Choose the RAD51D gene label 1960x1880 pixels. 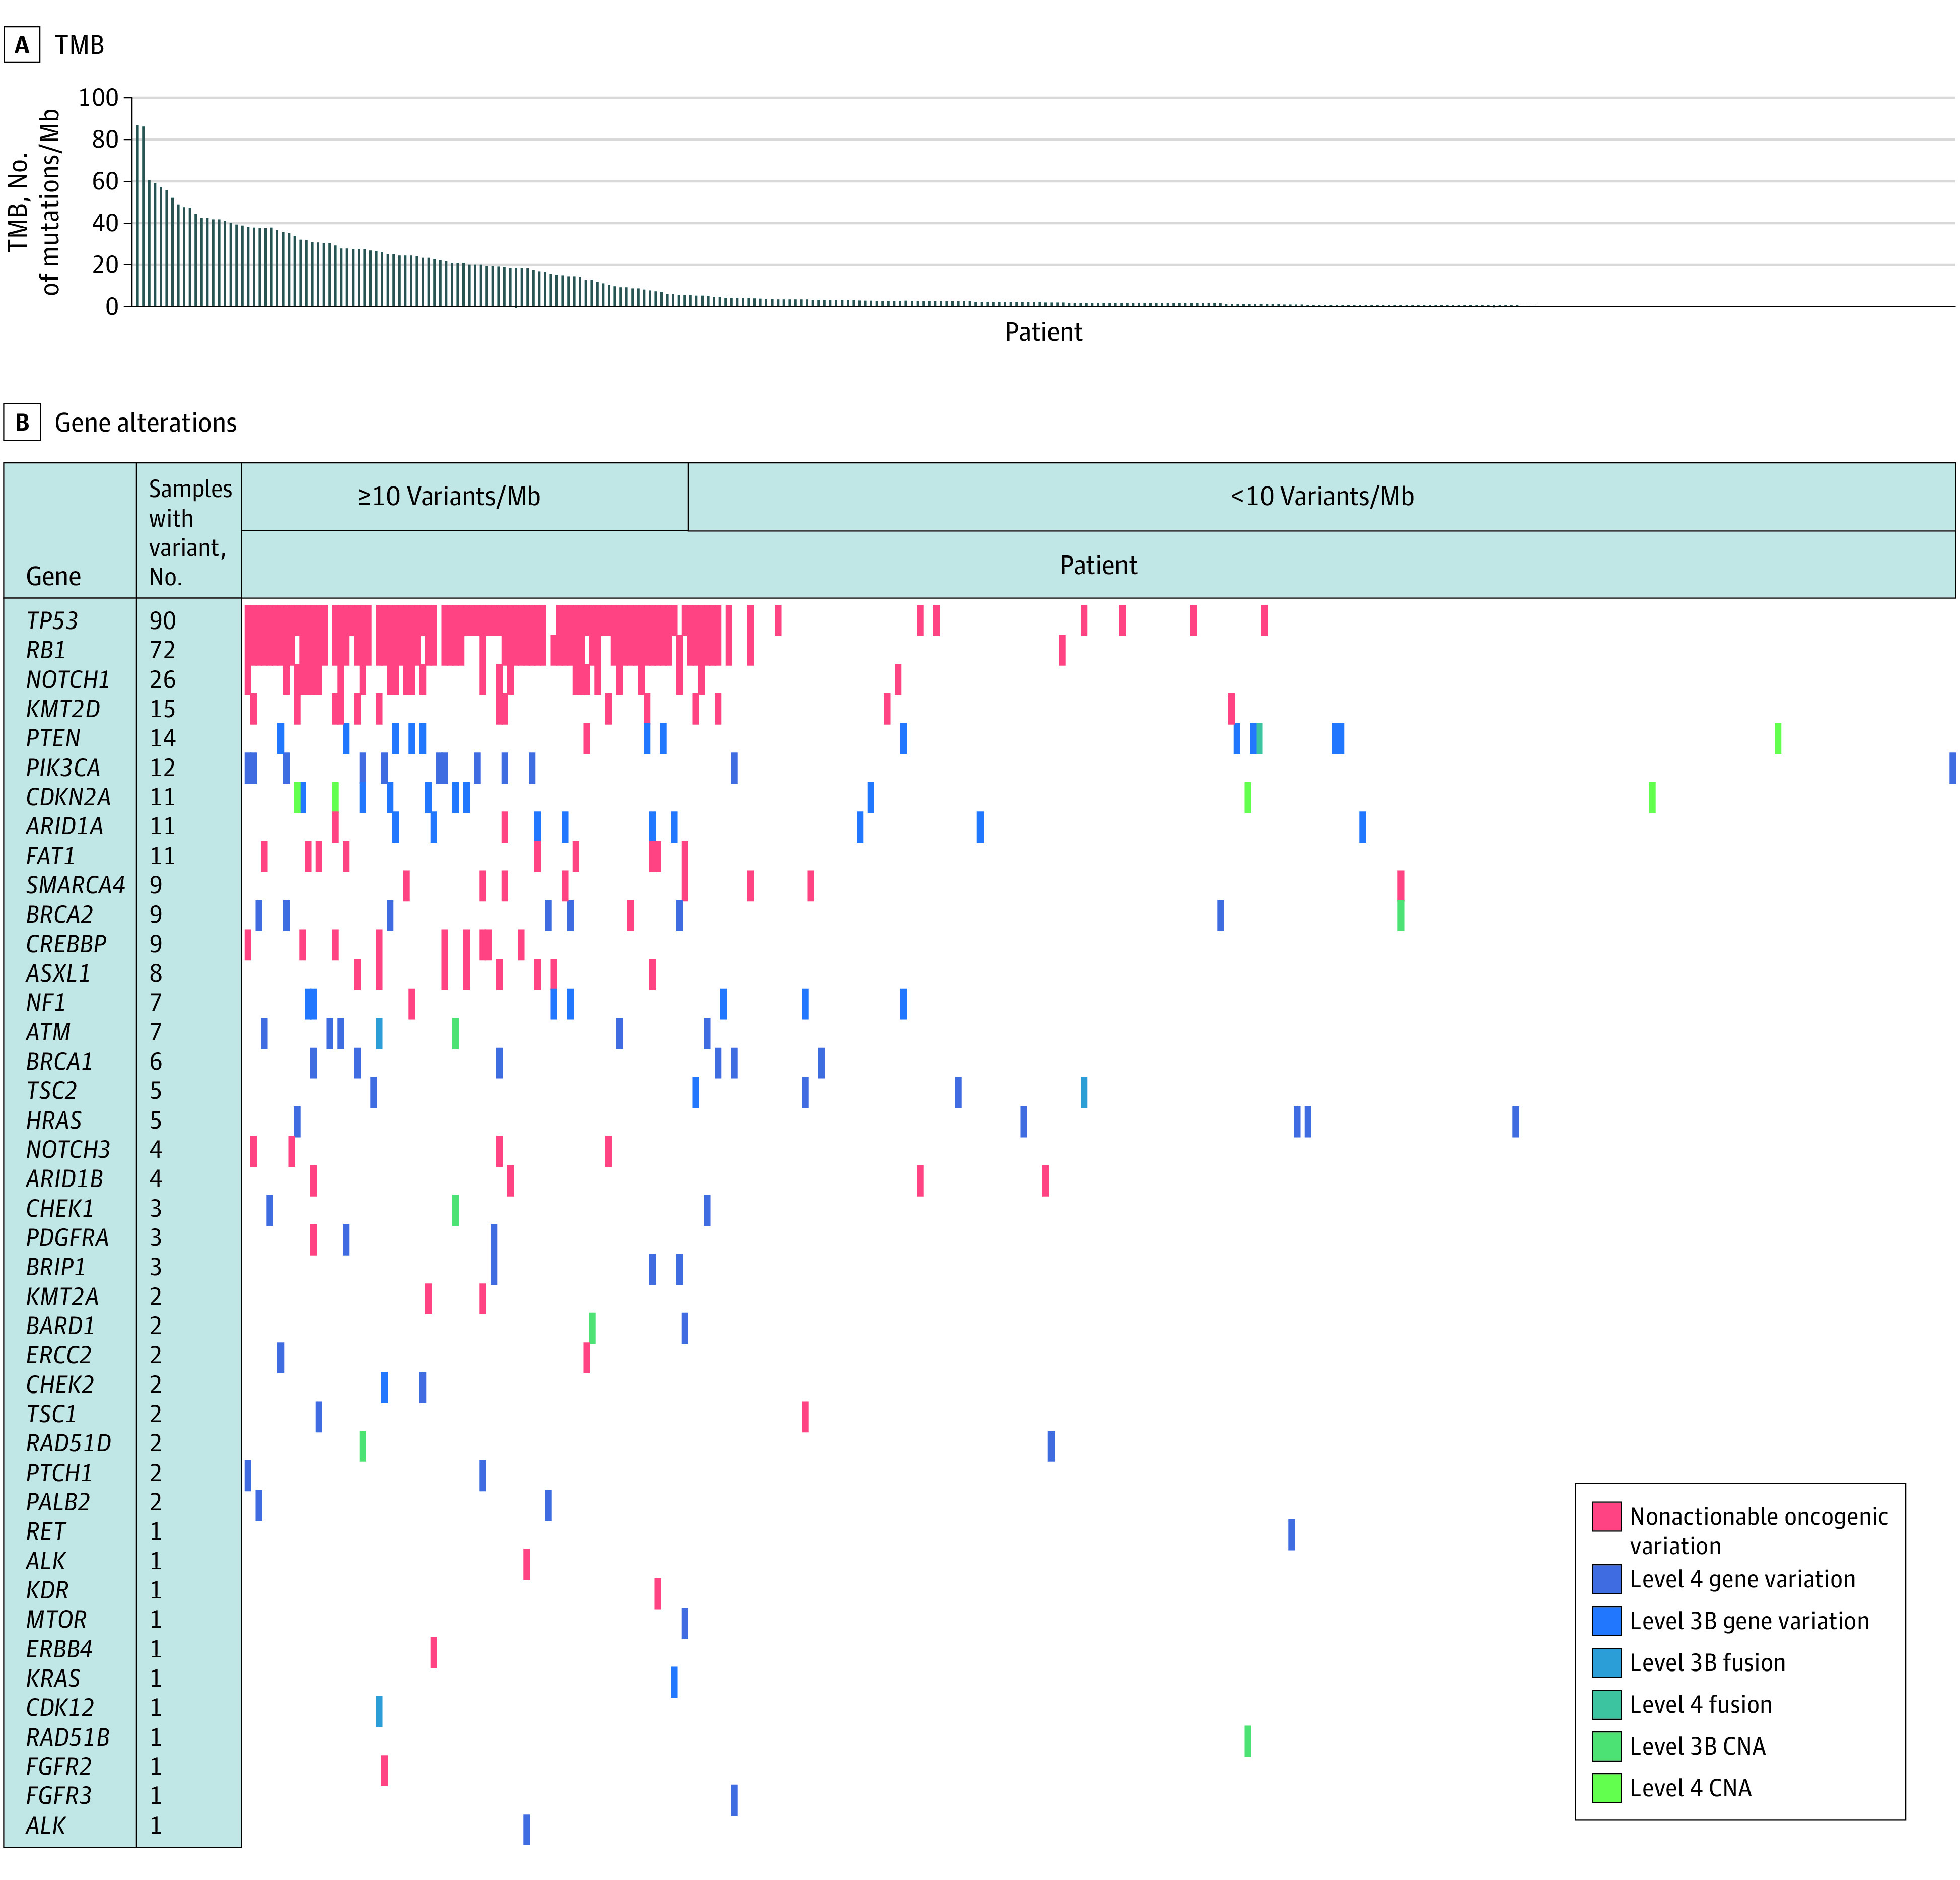click(x=68, y=1443)
